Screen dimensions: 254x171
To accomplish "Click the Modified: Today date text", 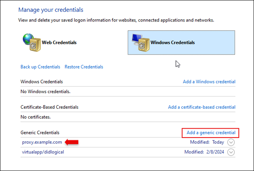I will [207, 142].
